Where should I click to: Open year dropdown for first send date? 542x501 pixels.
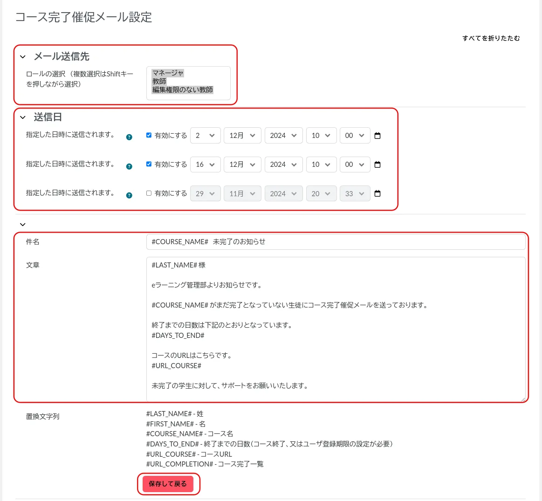tap(283, 136)
